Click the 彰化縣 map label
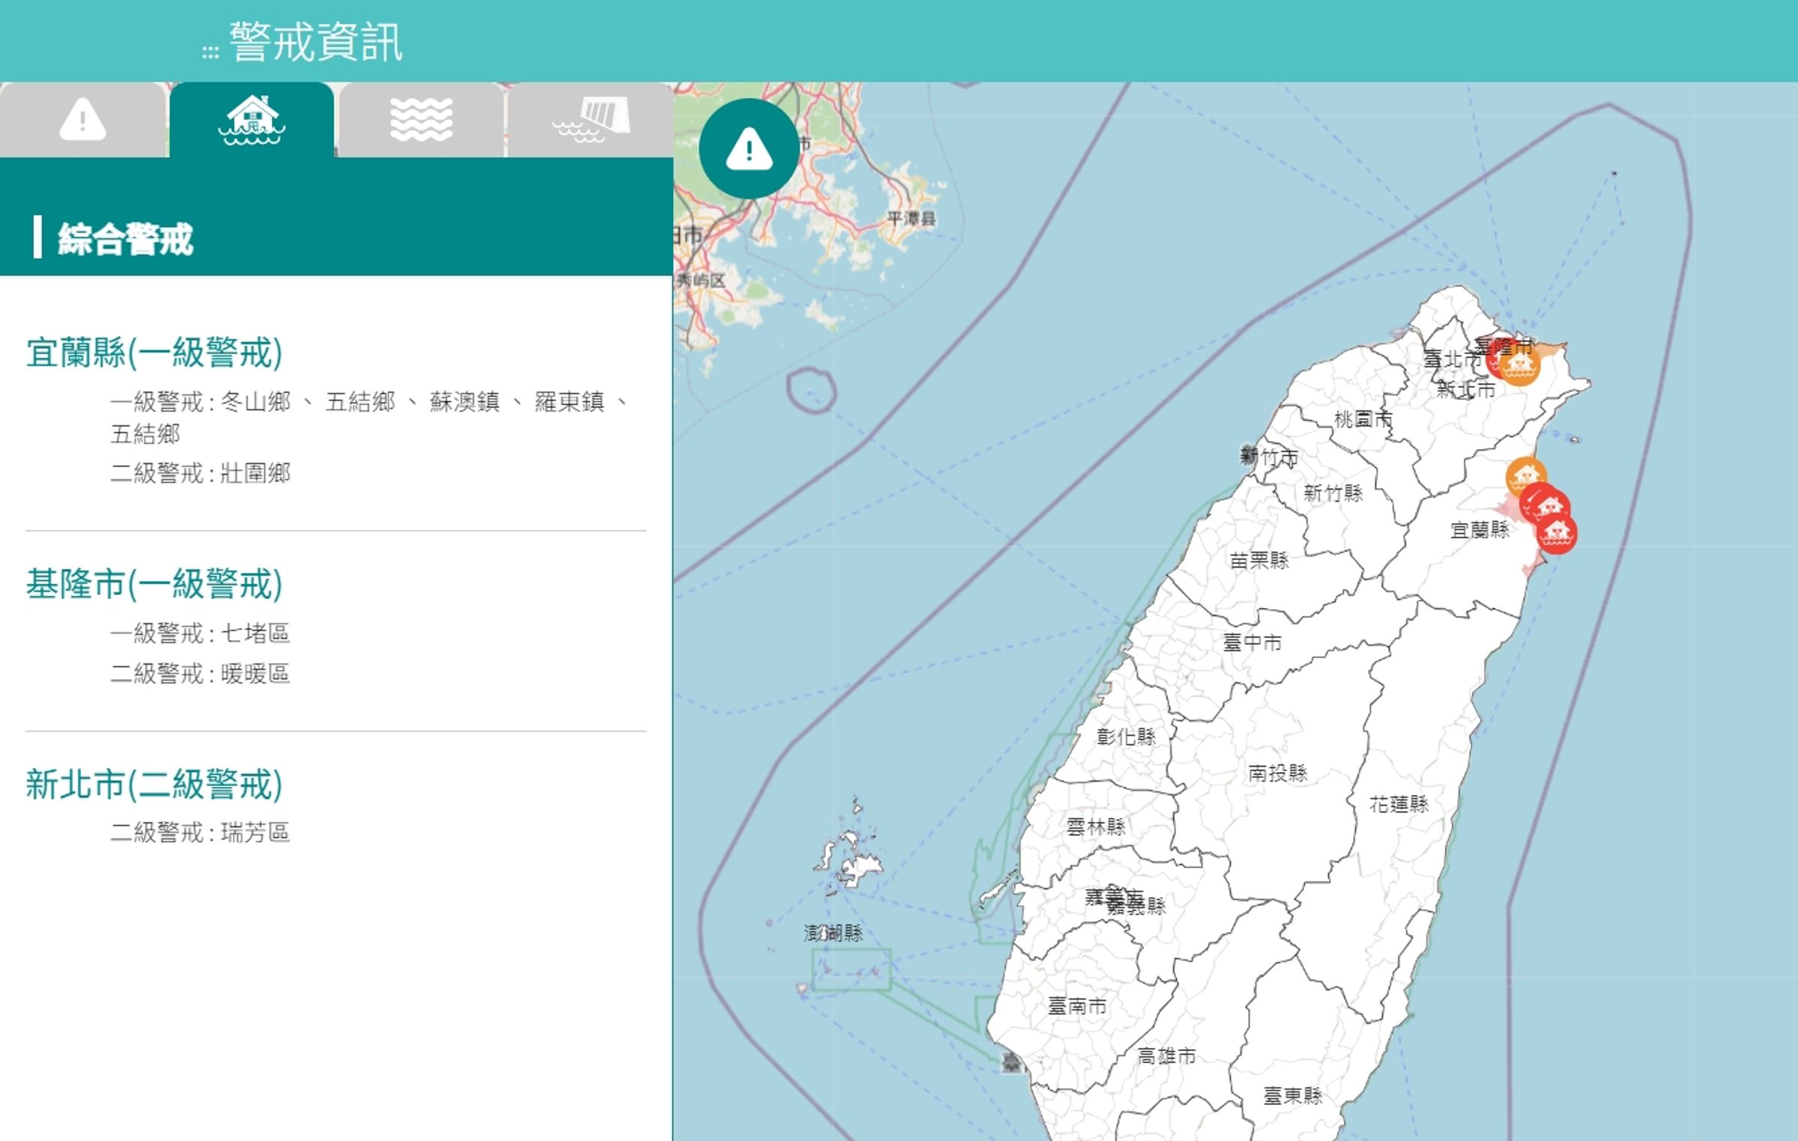Screen dimensions: 1798x1141 [x=1127, y=737]
